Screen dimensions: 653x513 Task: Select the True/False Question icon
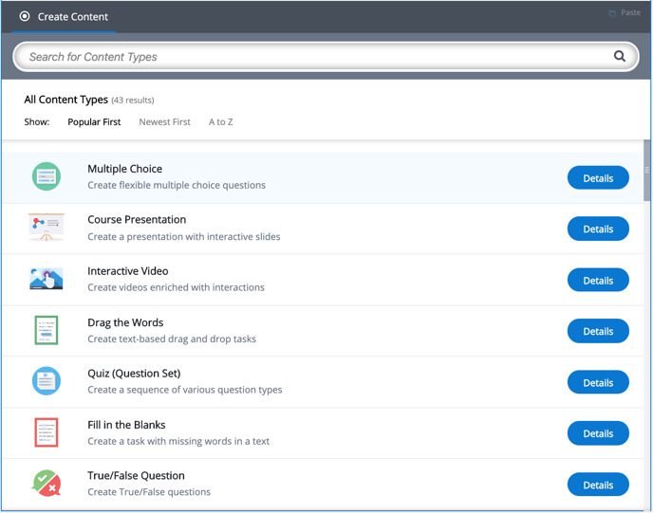pos(46,483)
